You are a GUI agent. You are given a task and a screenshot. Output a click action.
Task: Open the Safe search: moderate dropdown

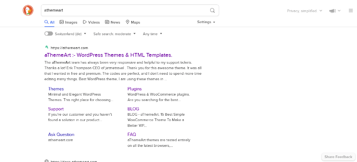click(x=115, y=34)
